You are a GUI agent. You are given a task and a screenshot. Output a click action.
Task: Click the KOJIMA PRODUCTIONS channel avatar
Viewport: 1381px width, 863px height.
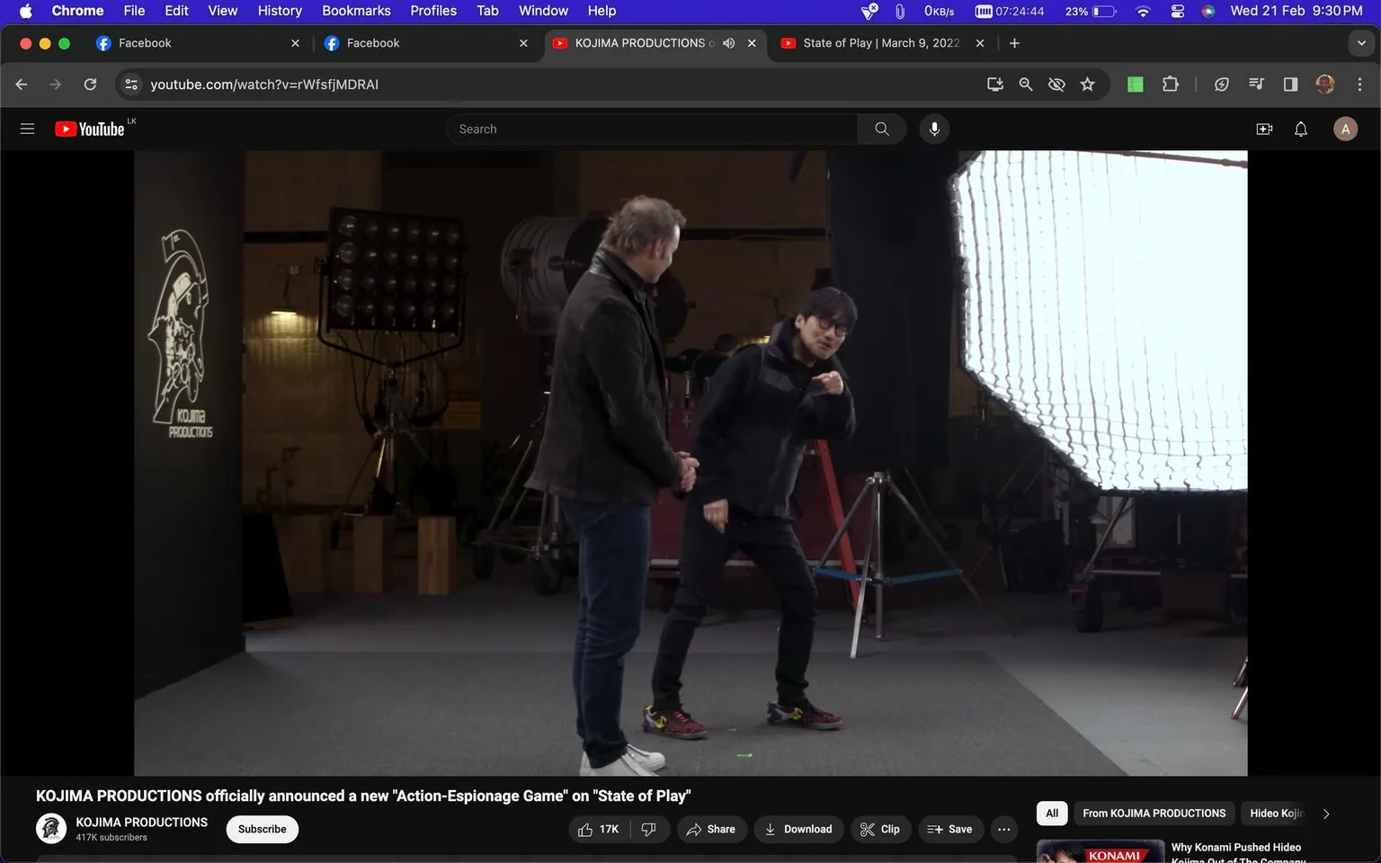51,829
